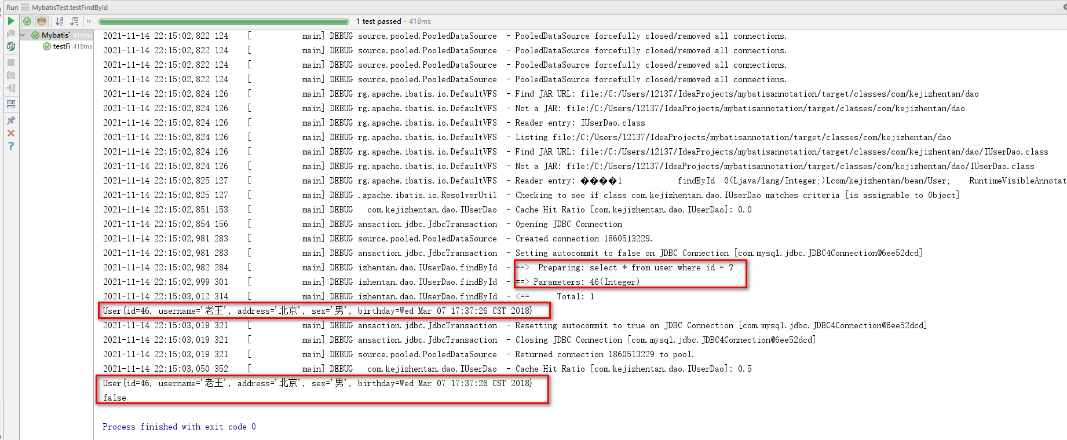Click the 'Opening JDBC Connection' log text

(569, 224)
